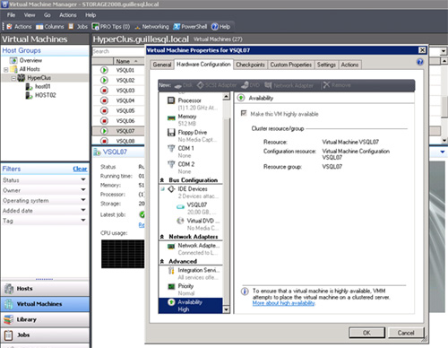Screen dimensions: 448x348
Task: Click the hardware list scroll up arrow
Action: [x=227, y=97]
